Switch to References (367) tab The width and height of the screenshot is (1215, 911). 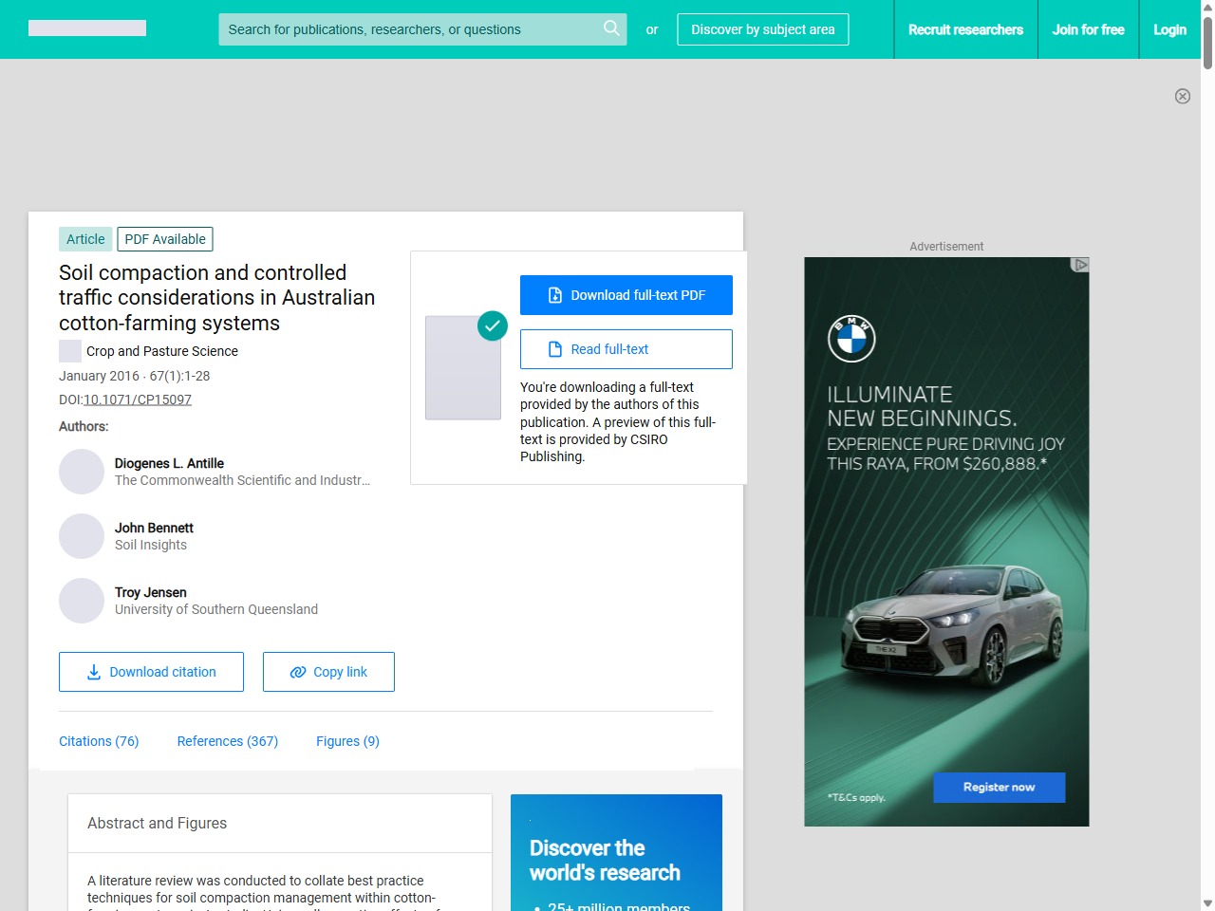[227, 741]
